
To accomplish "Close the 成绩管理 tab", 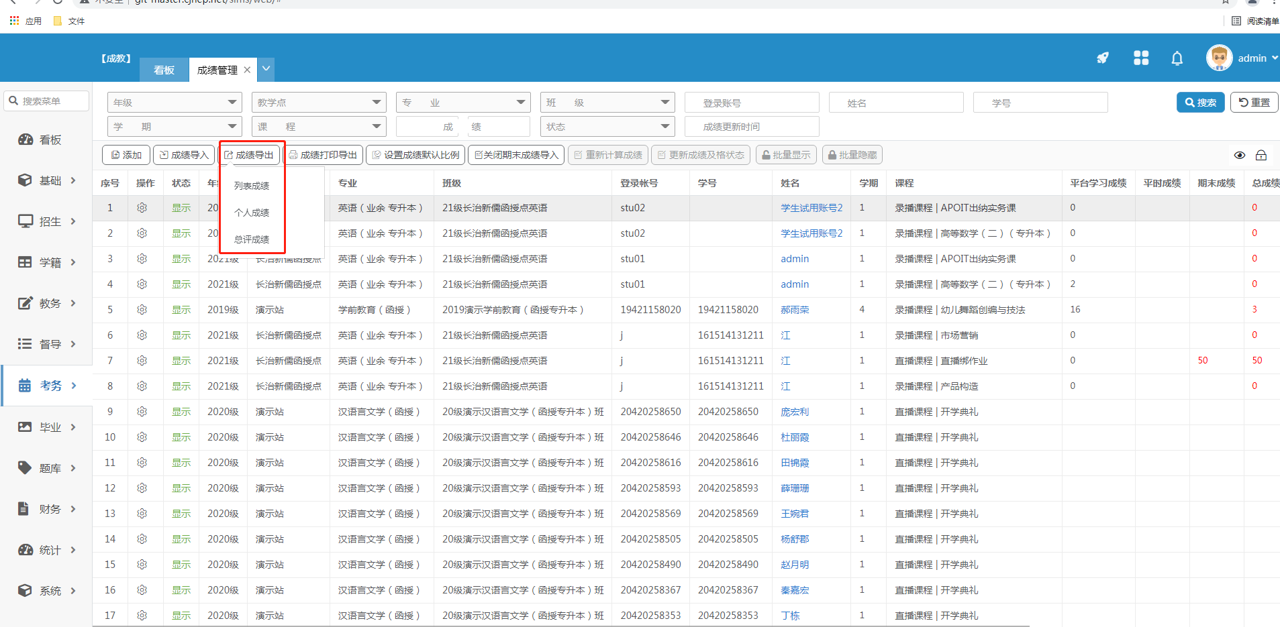I will (247, 70).
